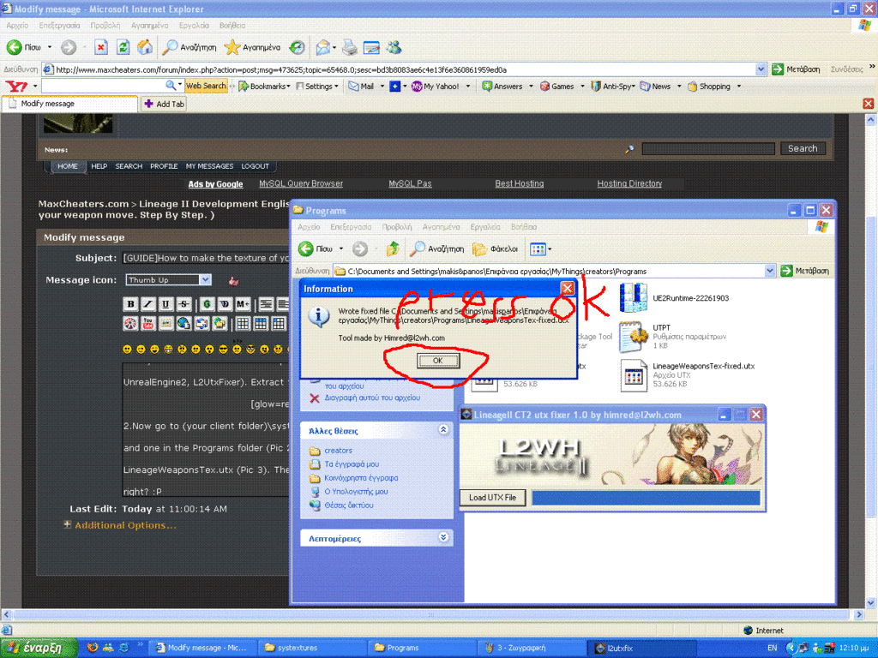Click the Strikethrough formatting button

pos(183,304)
